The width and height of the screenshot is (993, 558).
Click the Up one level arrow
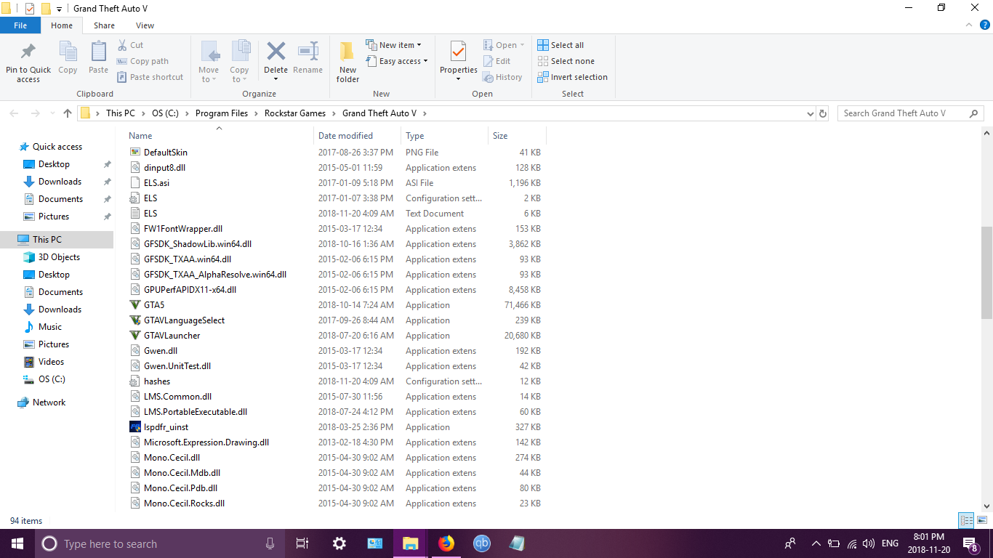point(68,113)
